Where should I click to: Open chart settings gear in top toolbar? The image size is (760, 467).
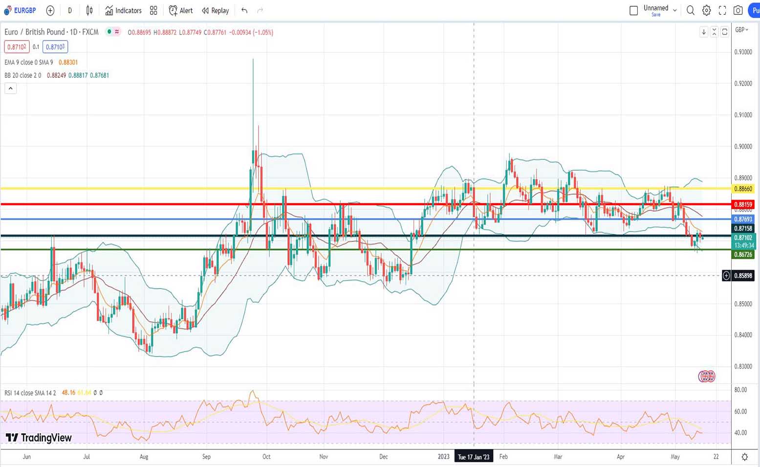pyautogui.click(x=706, y=10)
